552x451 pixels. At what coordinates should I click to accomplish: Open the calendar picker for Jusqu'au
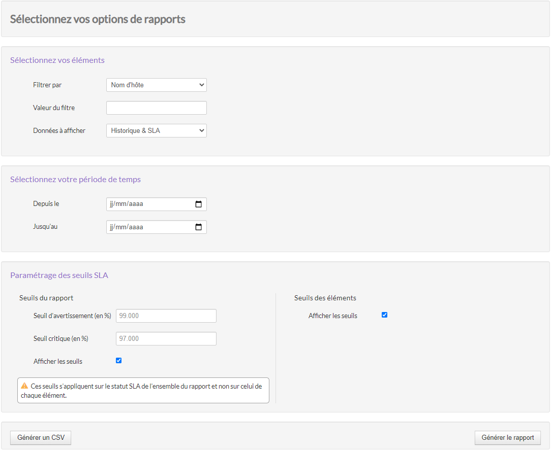coord(198,227)
